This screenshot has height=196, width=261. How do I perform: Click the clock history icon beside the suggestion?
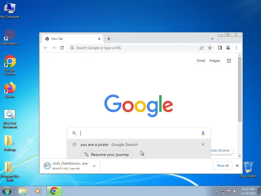coord(74,144)
